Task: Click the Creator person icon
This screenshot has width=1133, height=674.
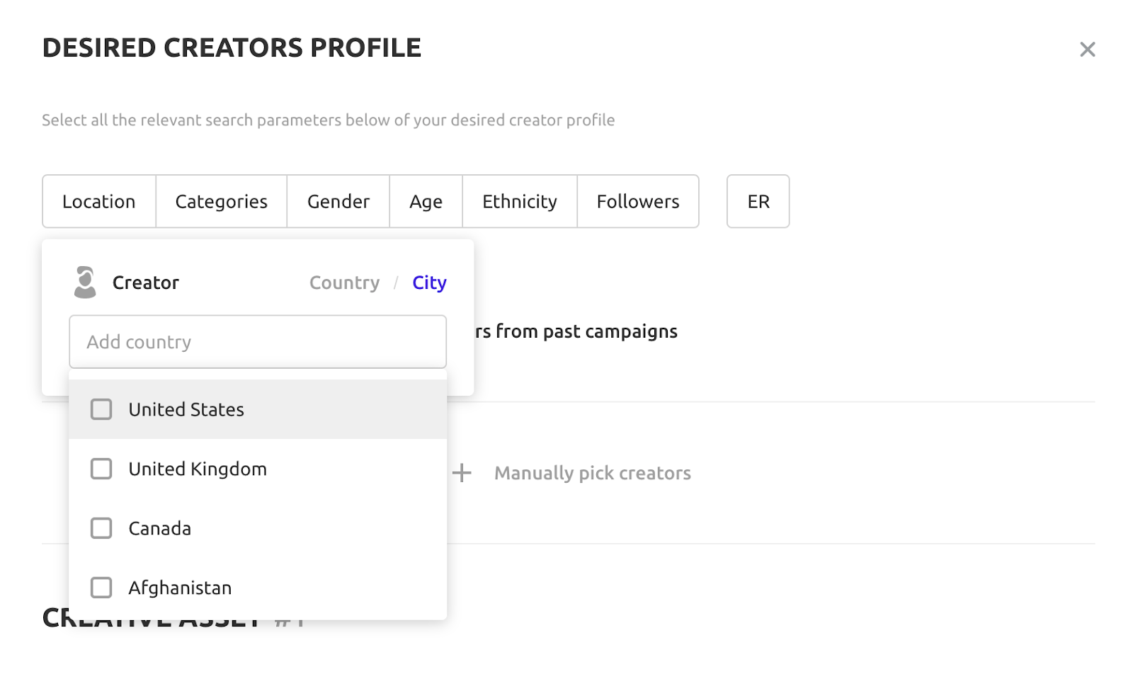Action: click(x=85, y=282)
